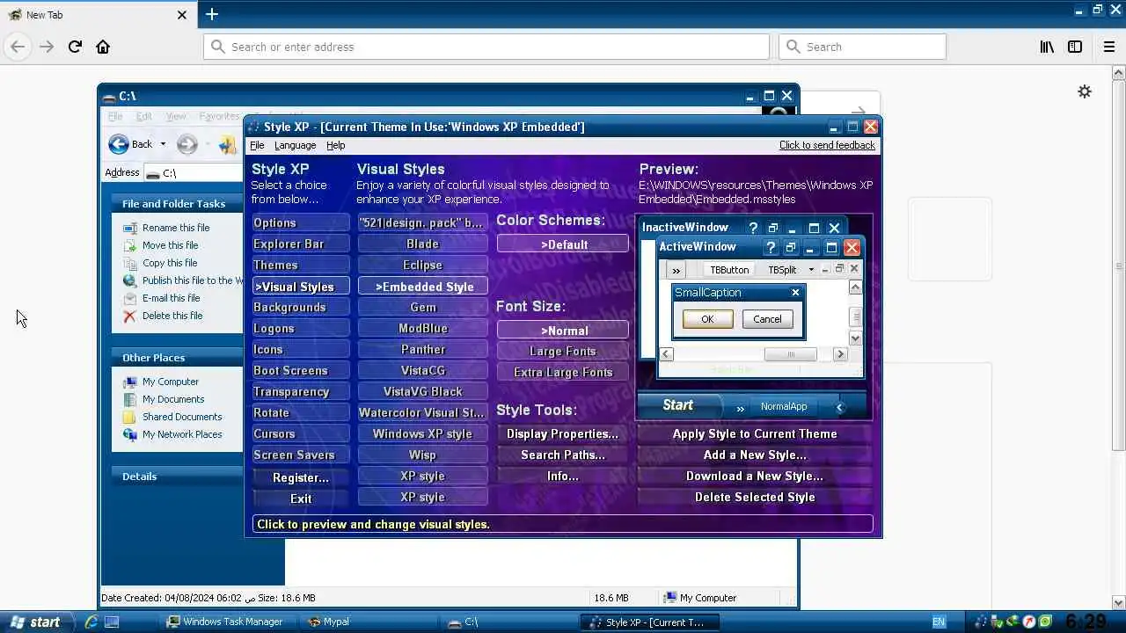Select the Gem visual style
1126x633 pixels.
422,308
